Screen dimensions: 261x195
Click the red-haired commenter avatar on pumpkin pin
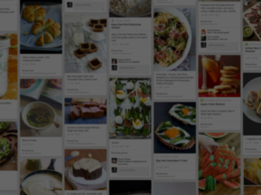pyautogui.click(x=203, y=32)
